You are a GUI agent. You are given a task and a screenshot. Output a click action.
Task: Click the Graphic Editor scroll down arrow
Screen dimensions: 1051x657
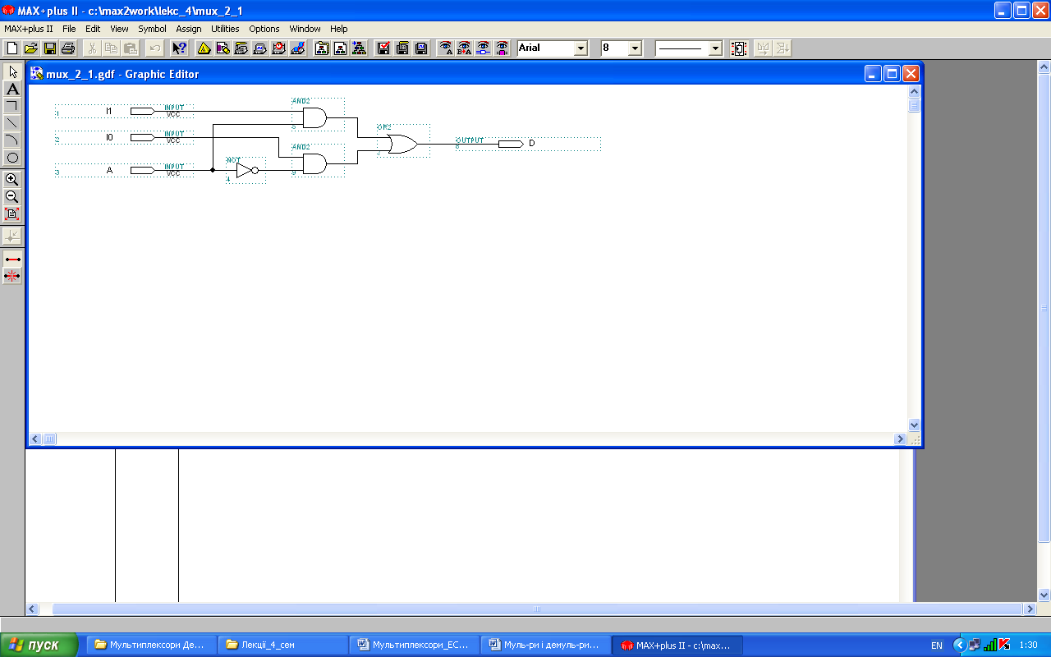click(914, 425)
